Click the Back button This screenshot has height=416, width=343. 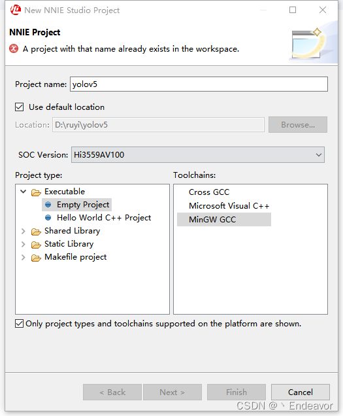pyautogui.click(x=112, y=392)
